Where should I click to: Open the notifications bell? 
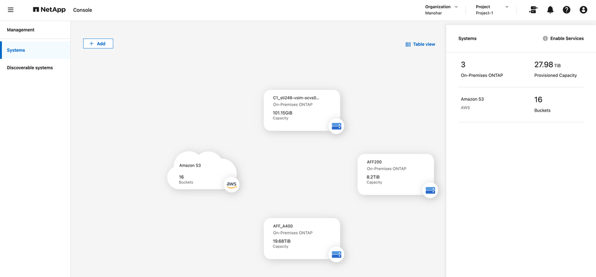click(x=550, y=10)
